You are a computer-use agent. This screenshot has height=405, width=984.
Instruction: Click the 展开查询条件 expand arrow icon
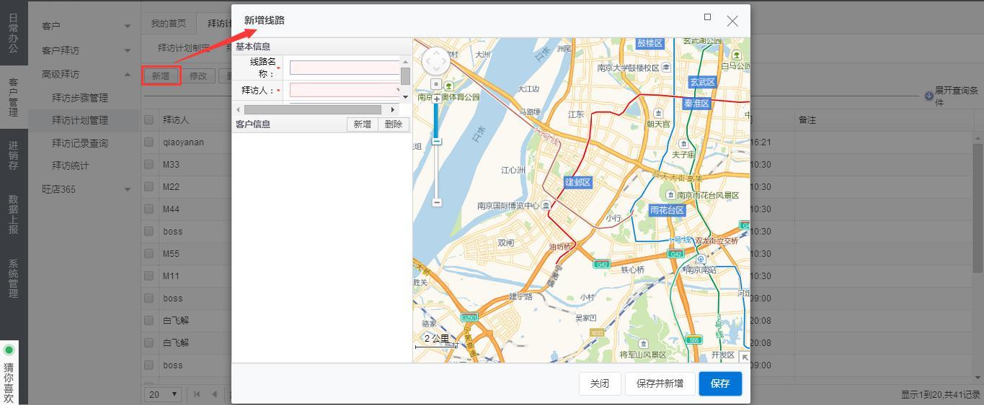click(x=928, y=96)
